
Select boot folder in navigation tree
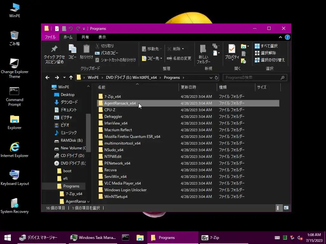click(x=64, y=171)
